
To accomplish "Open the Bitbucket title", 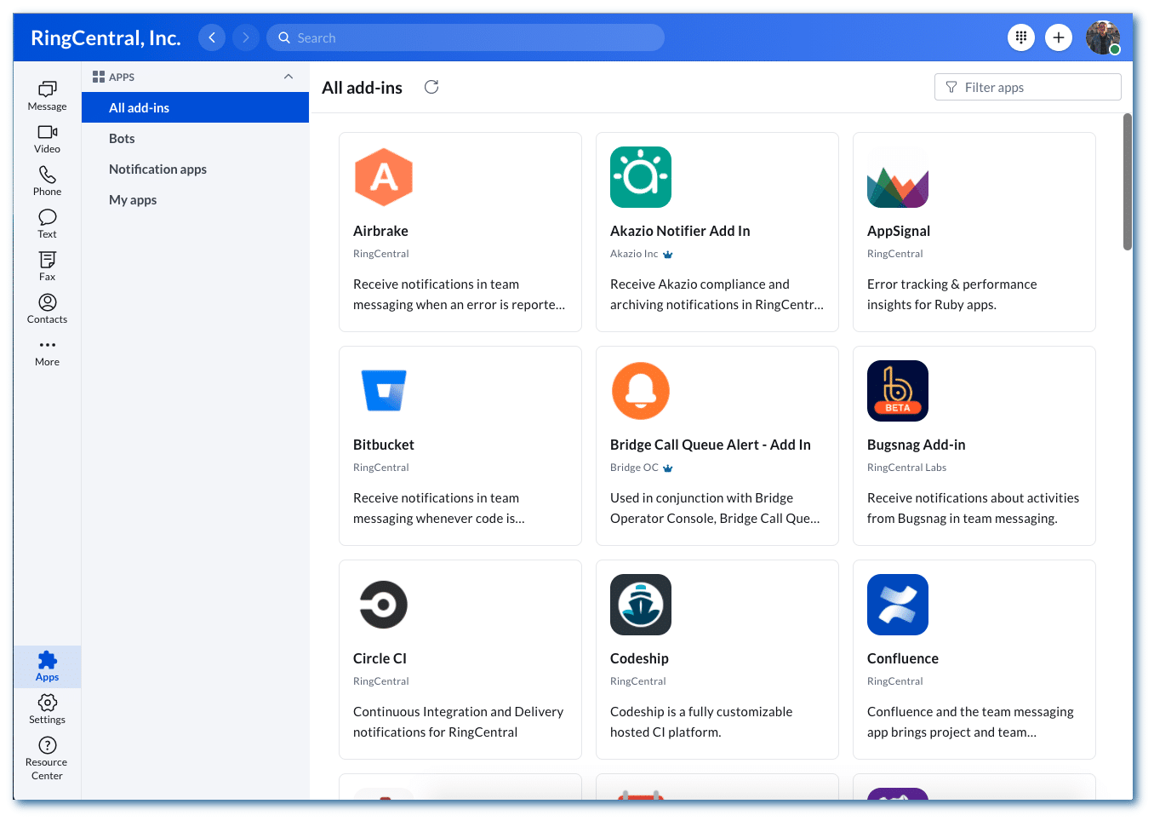I will [384, 445].
